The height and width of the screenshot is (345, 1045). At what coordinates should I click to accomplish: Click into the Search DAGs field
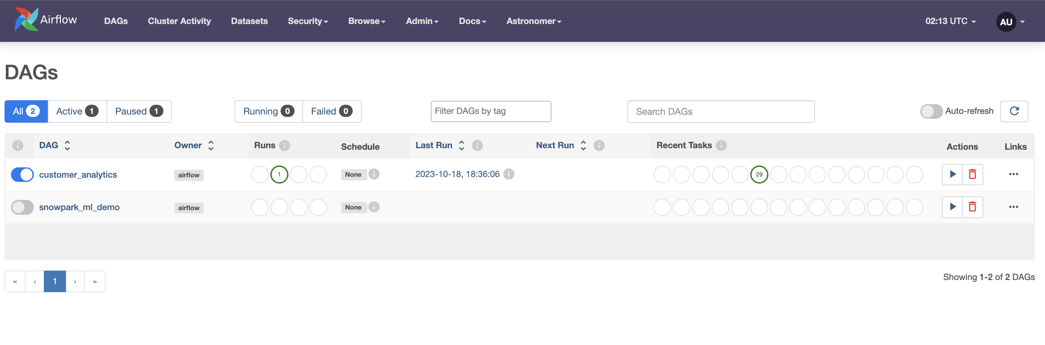(721, 112)
